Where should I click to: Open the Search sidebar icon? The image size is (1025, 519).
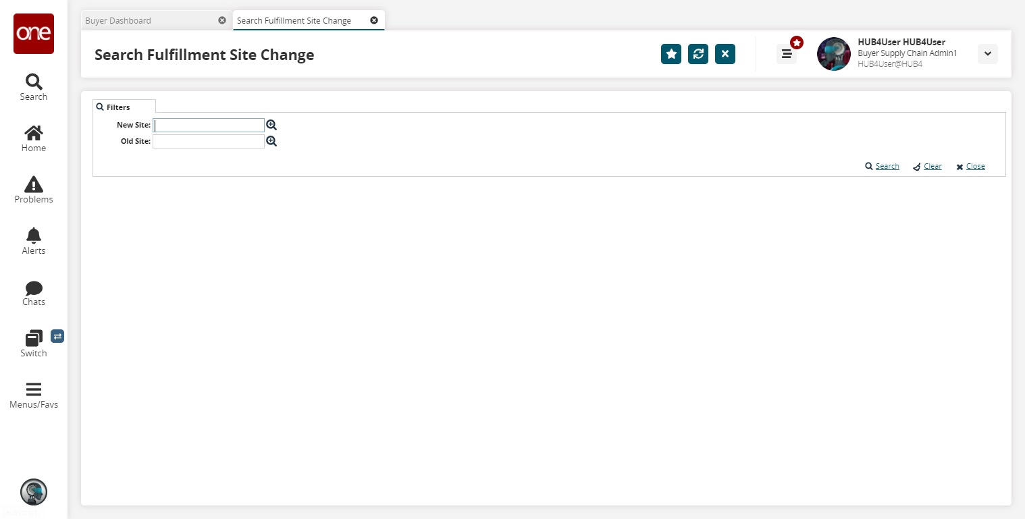tap(34, 87)
